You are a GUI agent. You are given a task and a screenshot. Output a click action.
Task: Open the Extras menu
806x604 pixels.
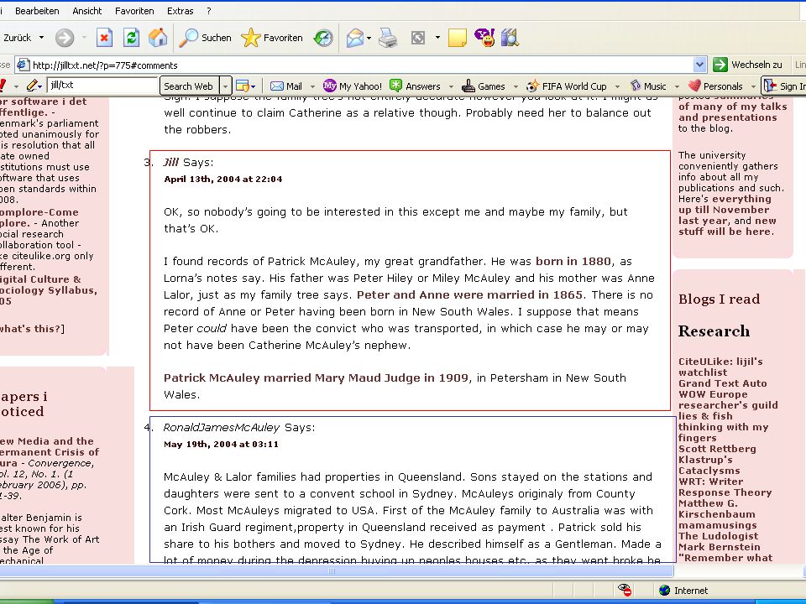point(181,11)
